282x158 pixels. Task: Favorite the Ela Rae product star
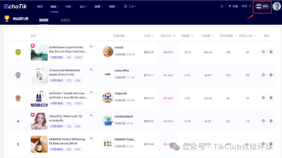(x=271, y=52)
